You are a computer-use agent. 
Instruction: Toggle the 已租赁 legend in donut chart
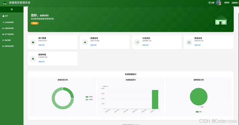(89, 100)
